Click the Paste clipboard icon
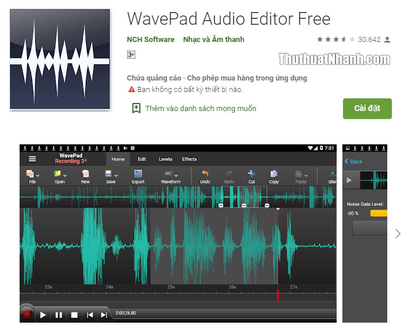Screen dimensions: 408x333 298,173
